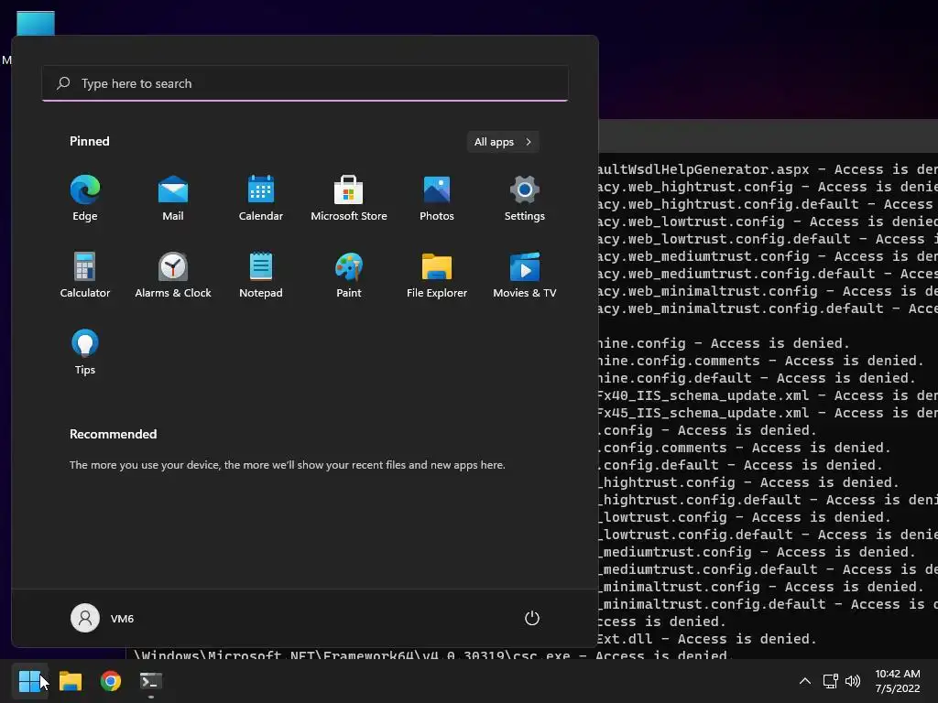Open the clock showing 10:42 AM

pos(898,681)
